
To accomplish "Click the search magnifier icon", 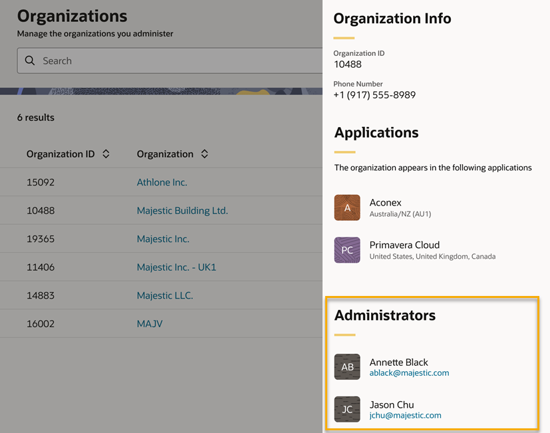I will pos(30,61).
